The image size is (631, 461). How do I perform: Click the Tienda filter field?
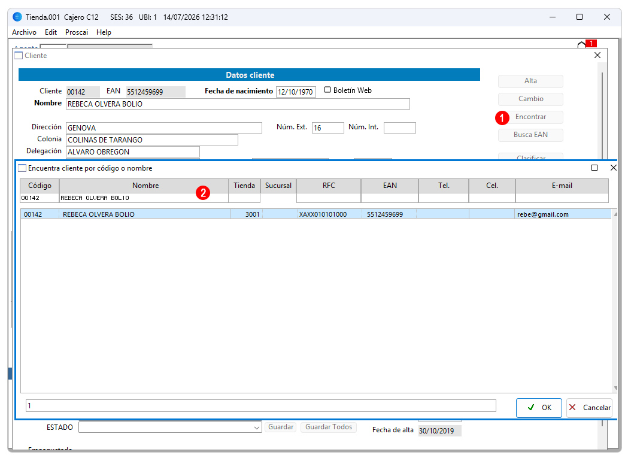[x=244, y=198]
